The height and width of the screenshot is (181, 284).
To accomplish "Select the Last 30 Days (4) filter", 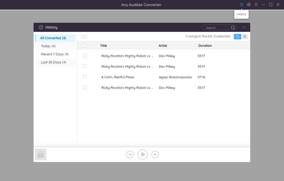I will click(56, 62).
